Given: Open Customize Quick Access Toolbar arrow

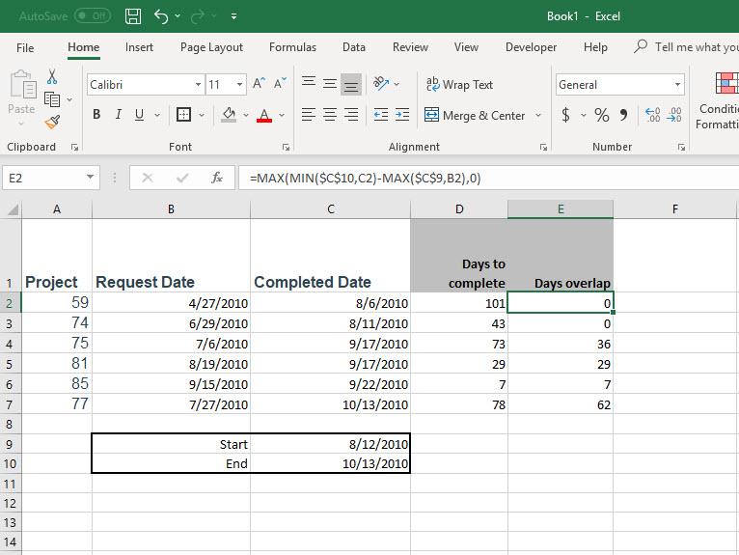Looking at the screenshot, I should [233, 16].
